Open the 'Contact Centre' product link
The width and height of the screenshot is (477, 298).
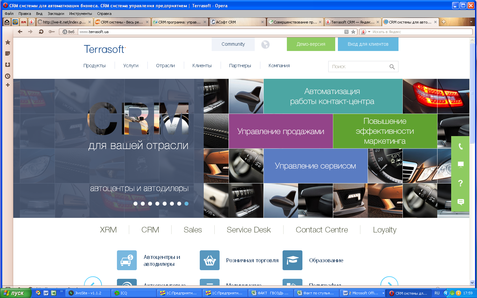click(x=322, y=230)
